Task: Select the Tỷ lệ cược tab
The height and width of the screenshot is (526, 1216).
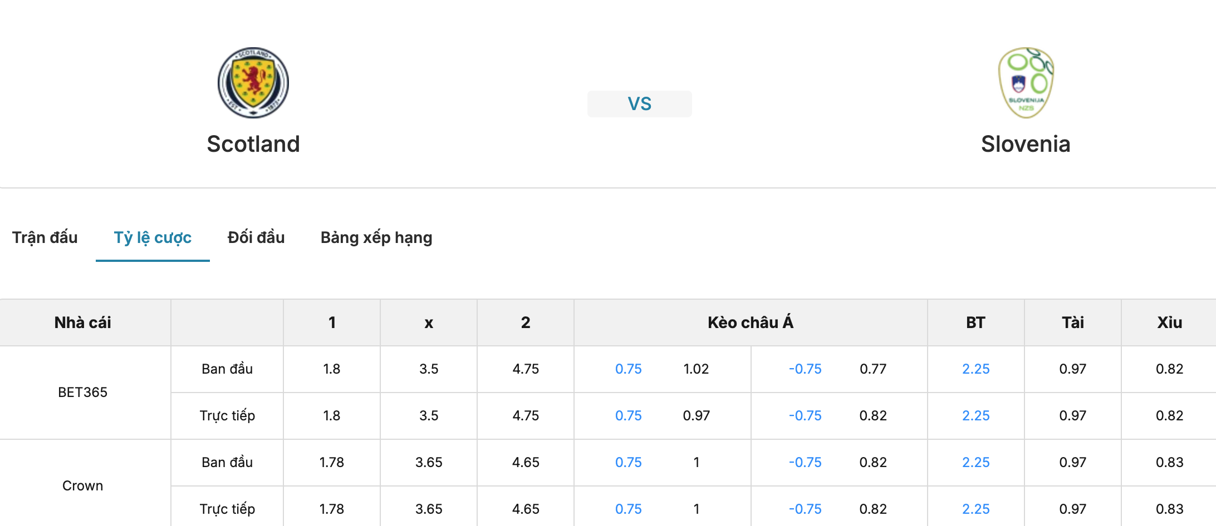Action: click(153, 237)
